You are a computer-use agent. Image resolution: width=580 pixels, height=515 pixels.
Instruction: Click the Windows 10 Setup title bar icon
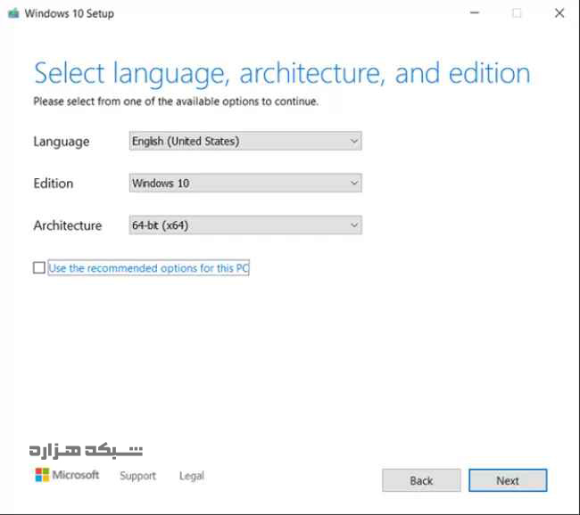(13, 13)
